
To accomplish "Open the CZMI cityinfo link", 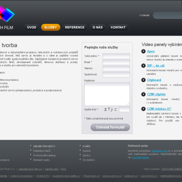I will [156, 94].
